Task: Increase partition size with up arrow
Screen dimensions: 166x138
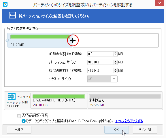Action: click(x=116, y=61)
